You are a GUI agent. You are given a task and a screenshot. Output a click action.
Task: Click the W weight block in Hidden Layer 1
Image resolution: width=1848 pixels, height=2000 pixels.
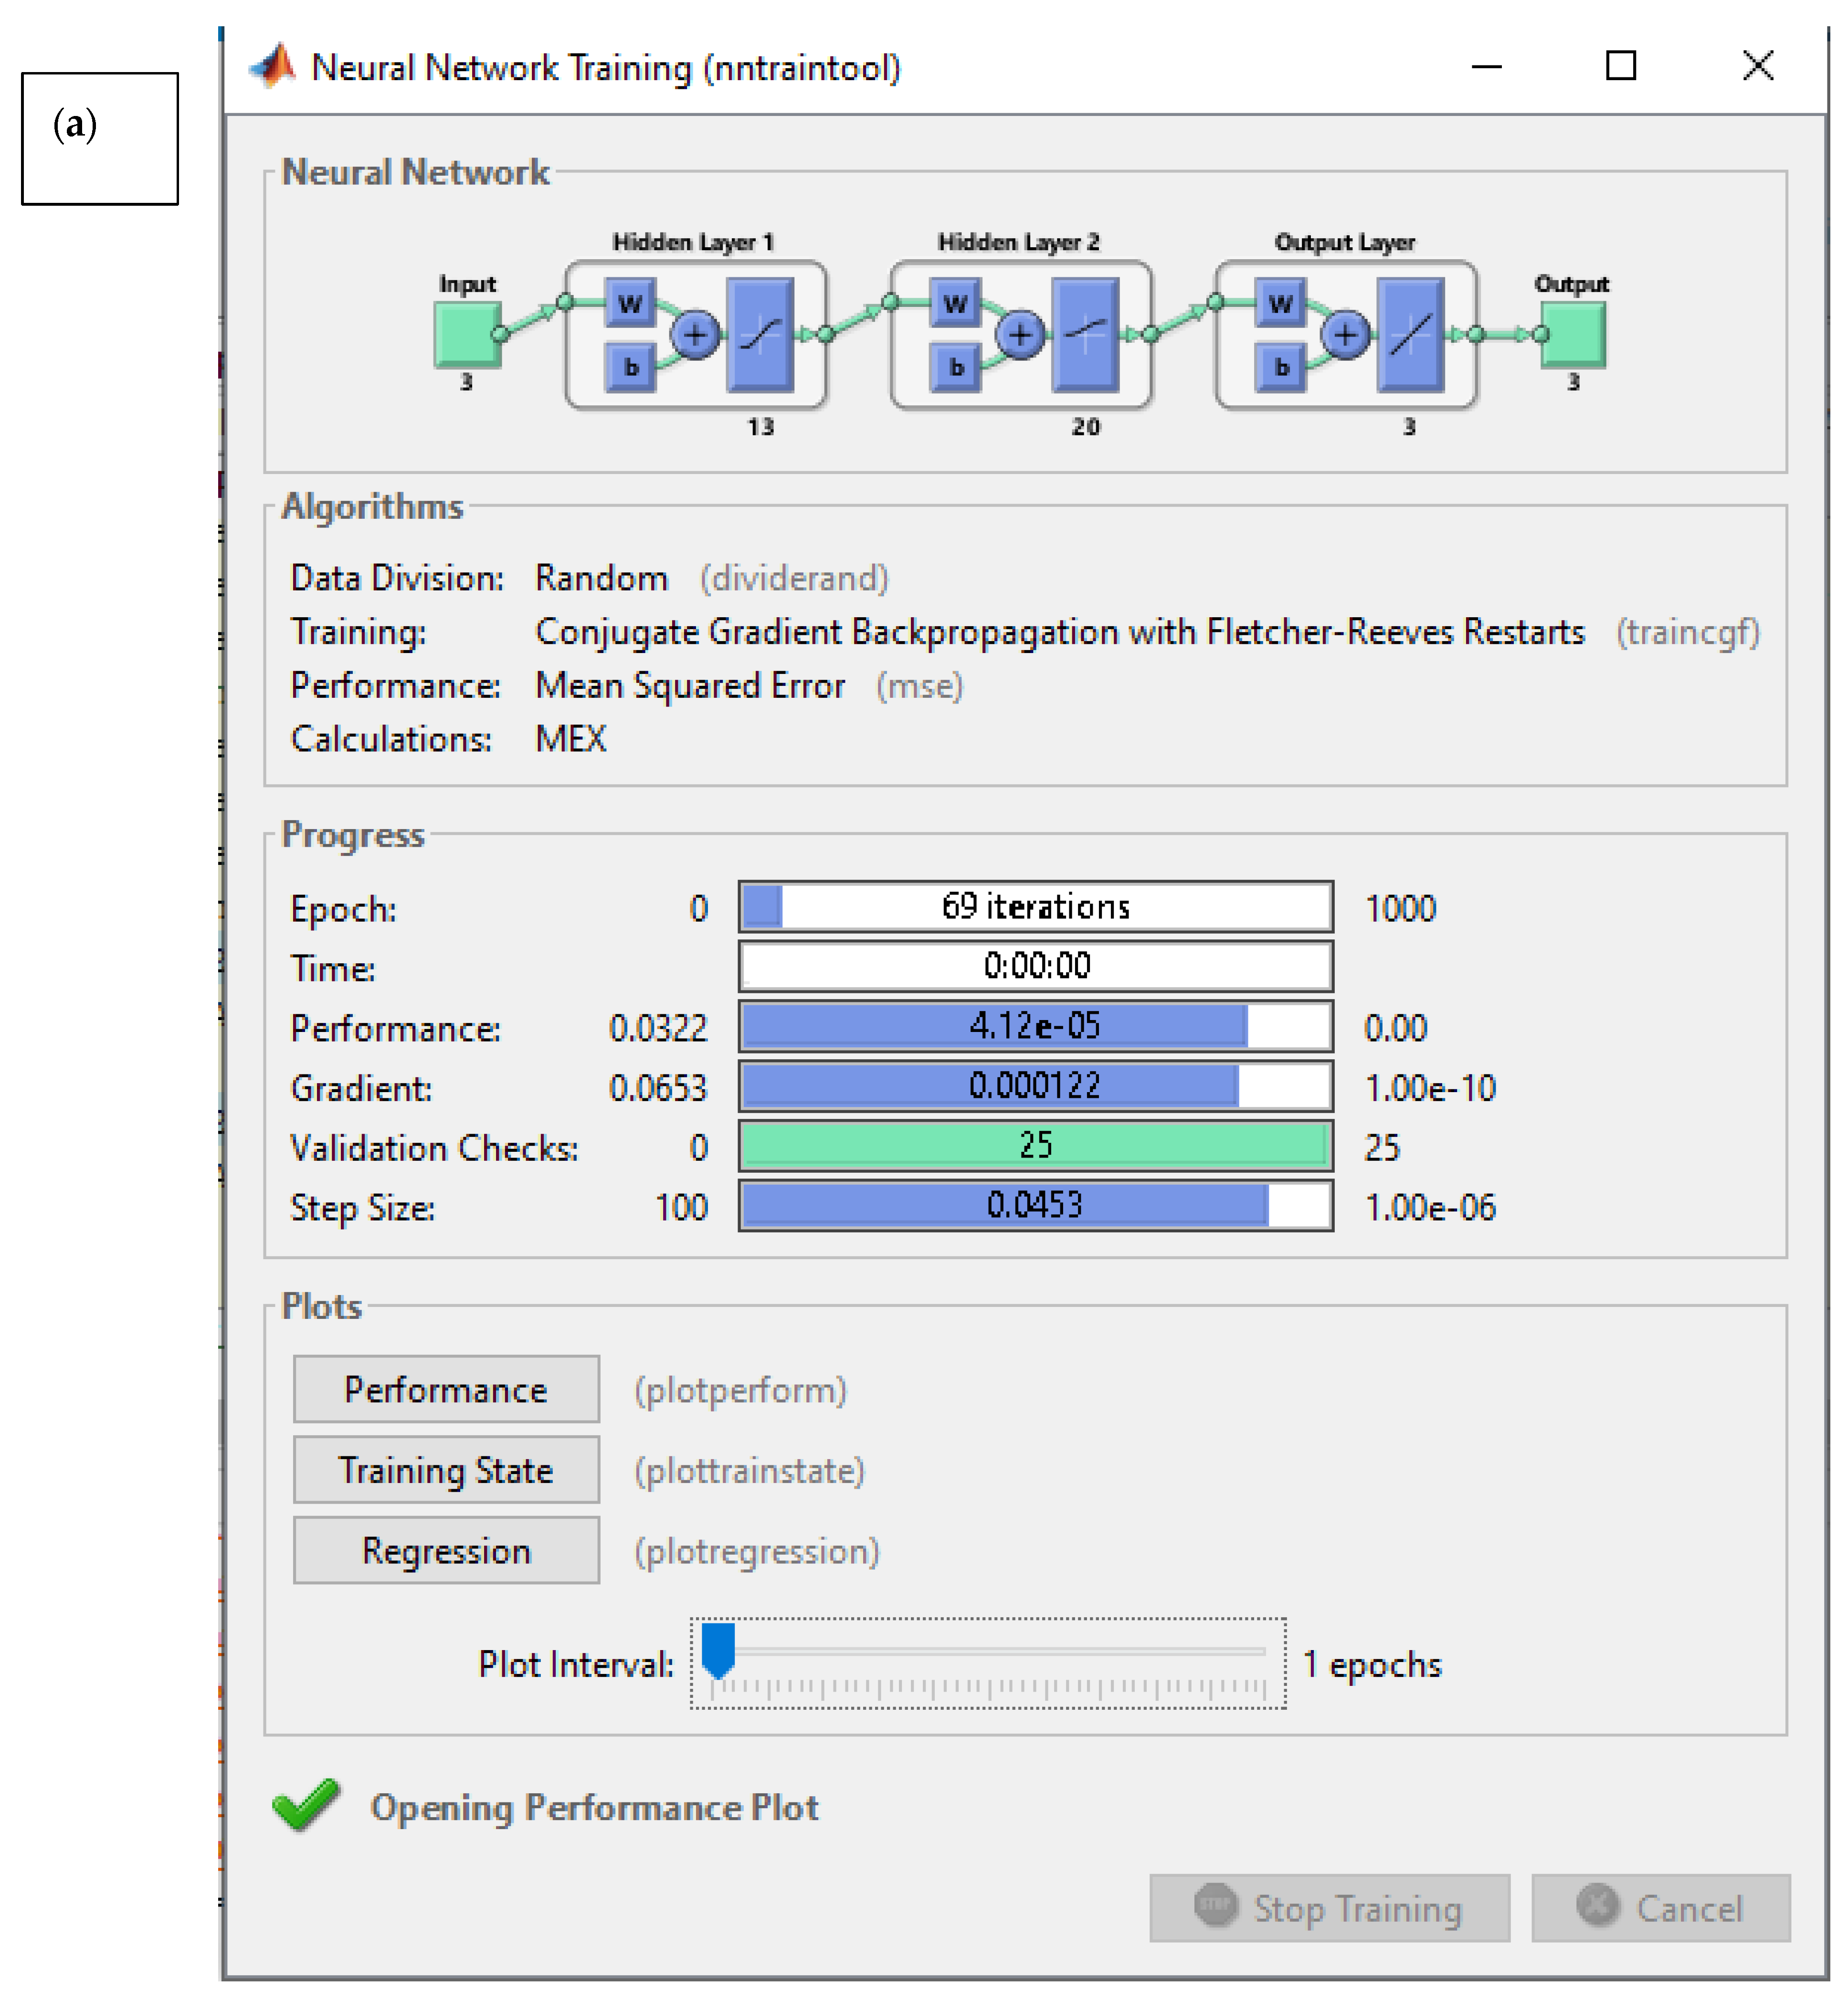pos(630,303)
